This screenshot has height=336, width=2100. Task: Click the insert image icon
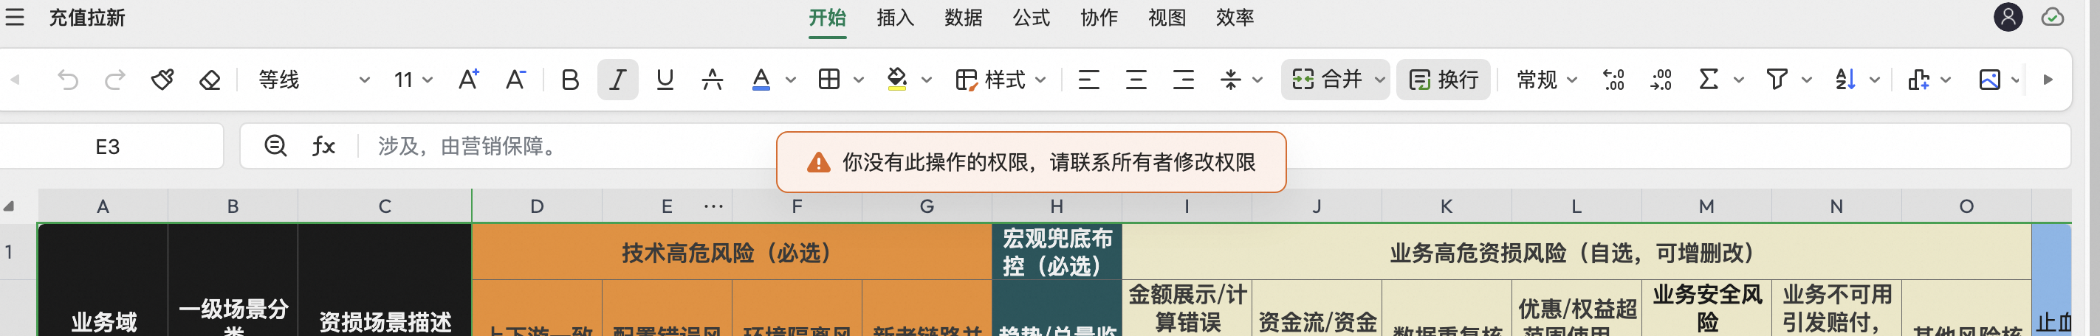pos(1989,80)
